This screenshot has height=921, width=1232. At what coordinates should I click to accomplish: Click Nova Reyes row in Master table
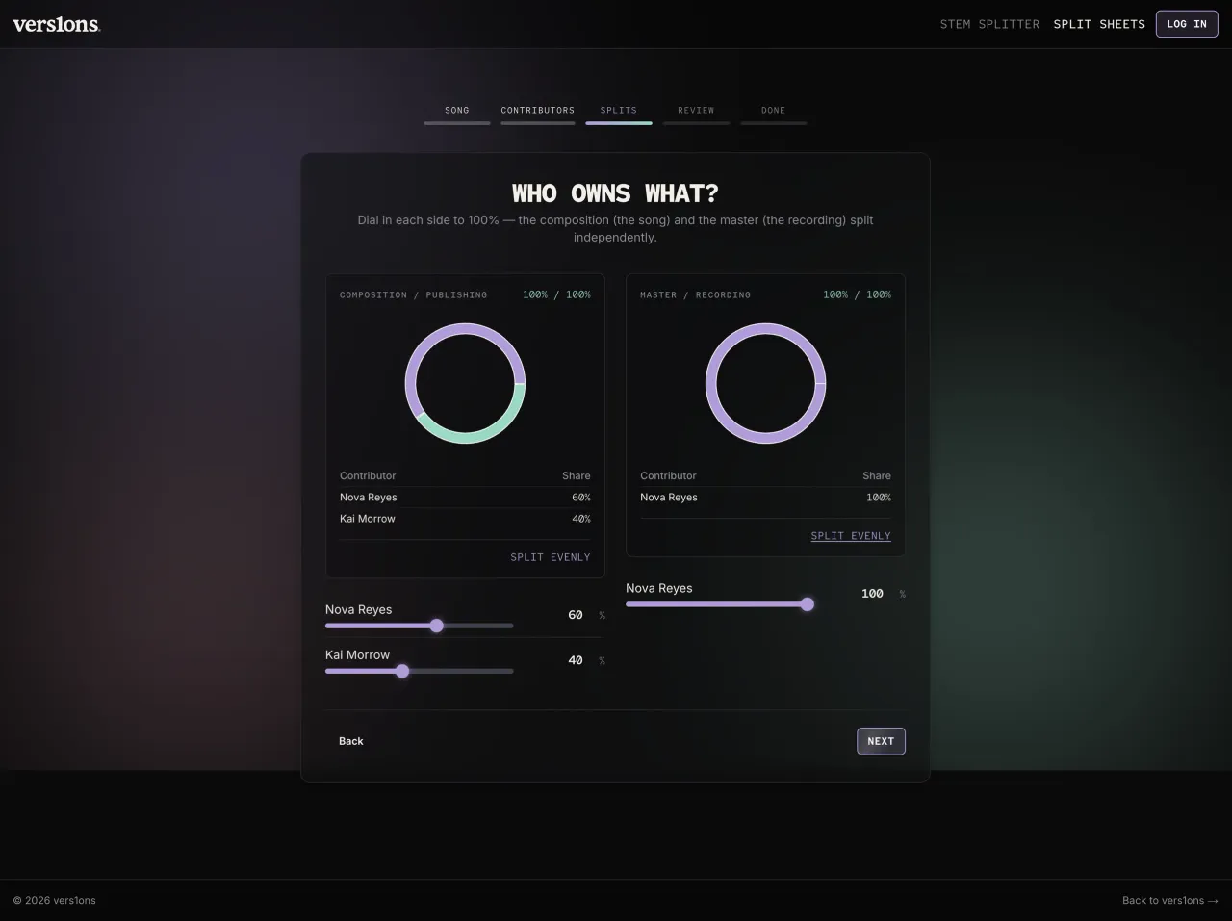pos(766,498)
